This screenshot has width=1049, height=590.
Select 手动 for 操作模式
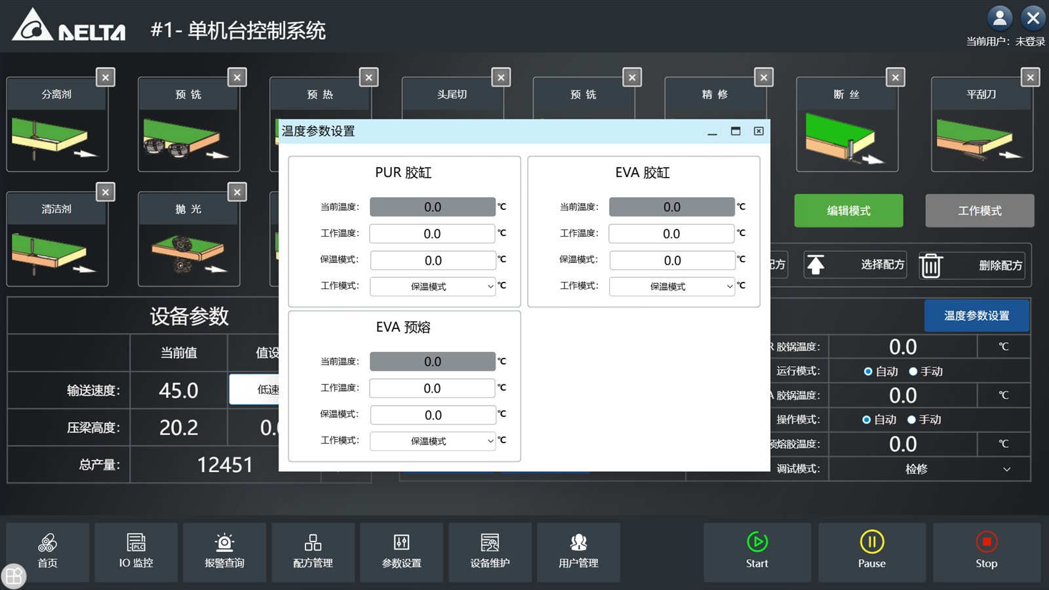(924, 420)
